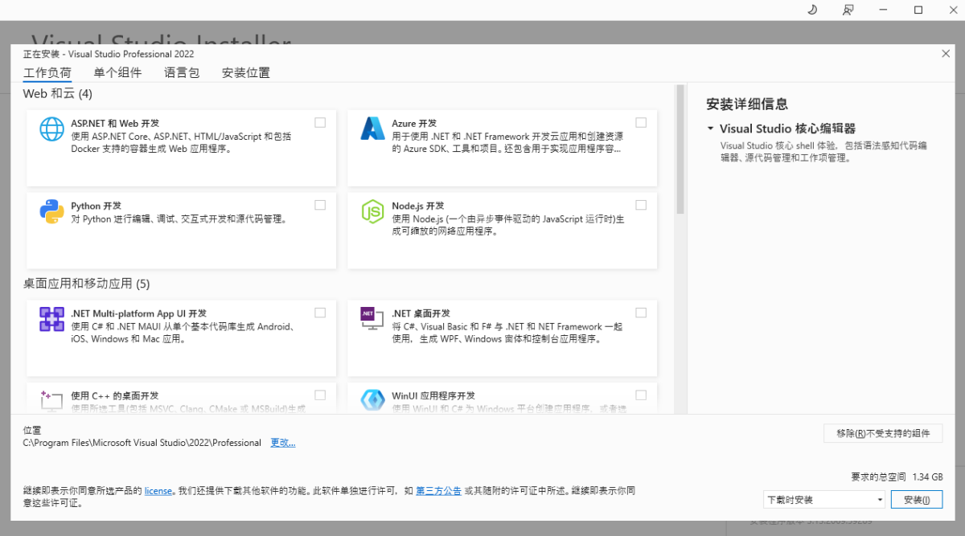This screenshot has width=965, height=536.
Task: Enable the Node.js 开发 workload checkbox
Action: point(641,205)
